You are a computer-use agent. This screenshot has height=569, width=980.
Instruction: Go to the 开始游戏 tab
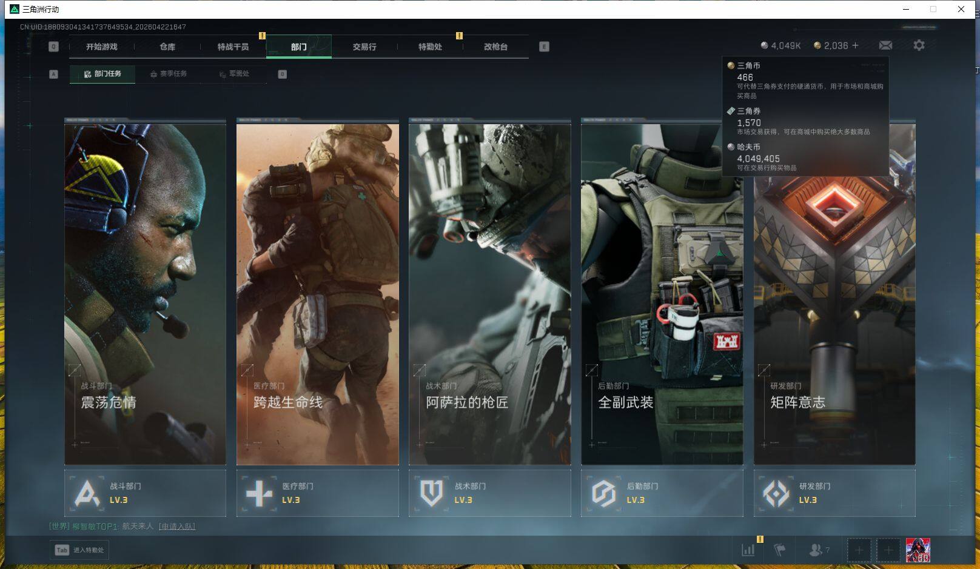pos(101,47)
